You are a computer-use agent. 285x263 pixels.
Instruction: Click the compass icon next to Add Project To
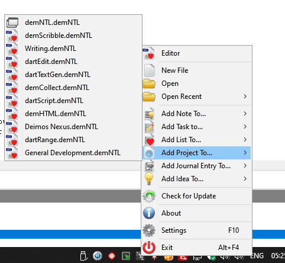coord(149,153)
